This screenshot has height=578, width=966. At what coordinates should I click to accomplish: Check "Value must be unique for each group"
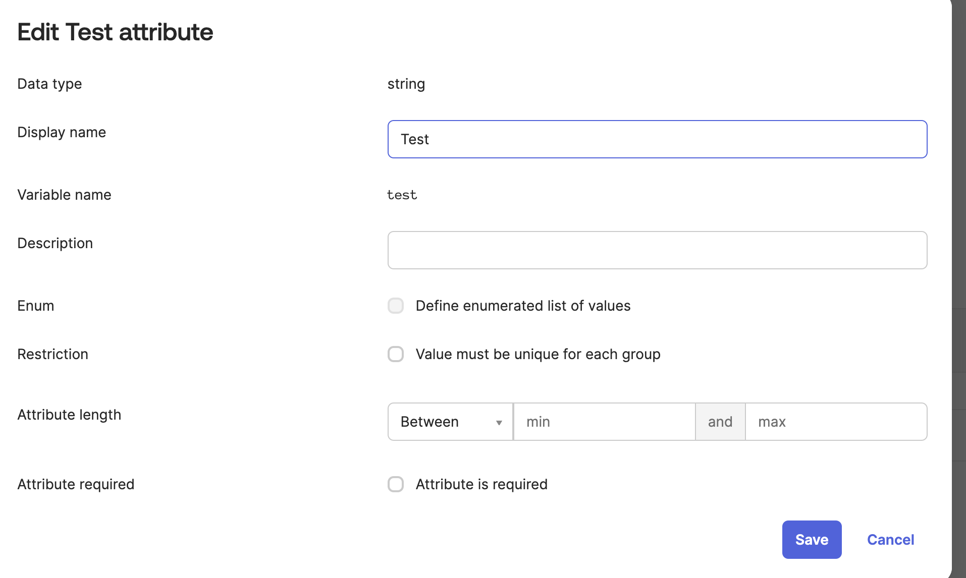396,354
